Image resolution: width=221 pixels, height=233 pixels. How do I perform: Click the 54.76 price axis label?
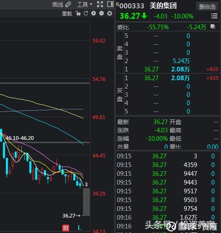(x=99, y=79)
